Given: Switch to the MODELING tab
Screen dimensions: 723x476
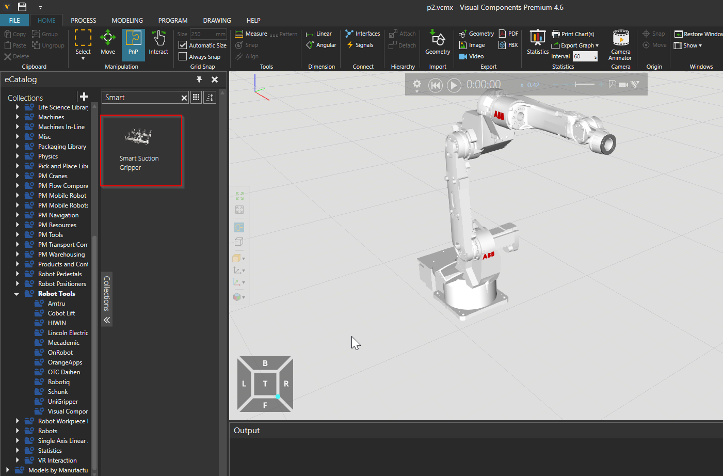Looking at the screenshot, I should [x=127, y=21].
